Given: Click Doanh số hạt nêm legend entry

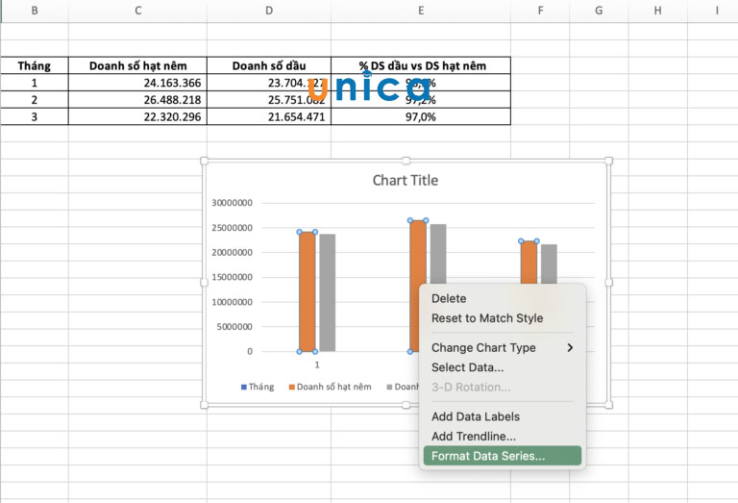Looking at the screenshot, I should coord(330,387).
